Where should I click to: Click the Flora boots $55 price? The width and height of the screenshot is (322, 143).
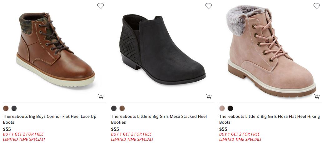(223, 129)
